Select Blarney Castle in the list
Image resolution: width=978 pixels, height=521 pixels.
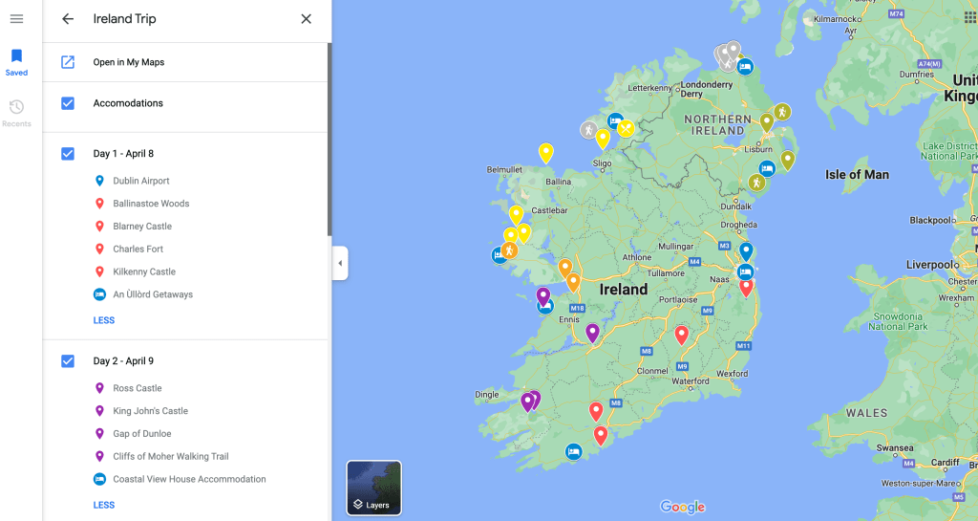(x=142, y=227)
